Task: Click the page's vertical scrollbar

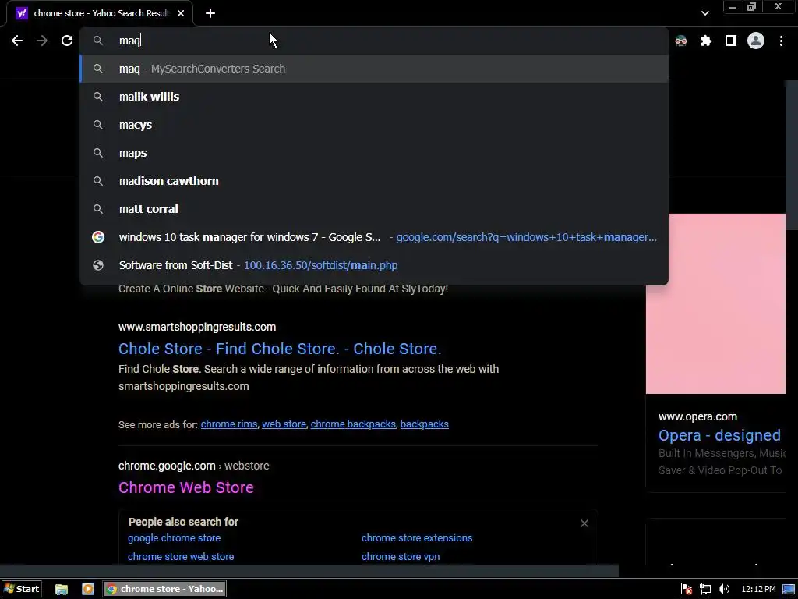Action: click(792, 155)
